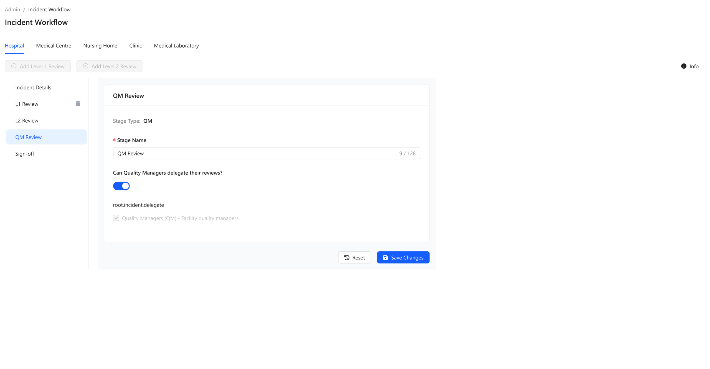Select the L1 Review stage
The image size is (710, 369).
click(x=27, y=104)
